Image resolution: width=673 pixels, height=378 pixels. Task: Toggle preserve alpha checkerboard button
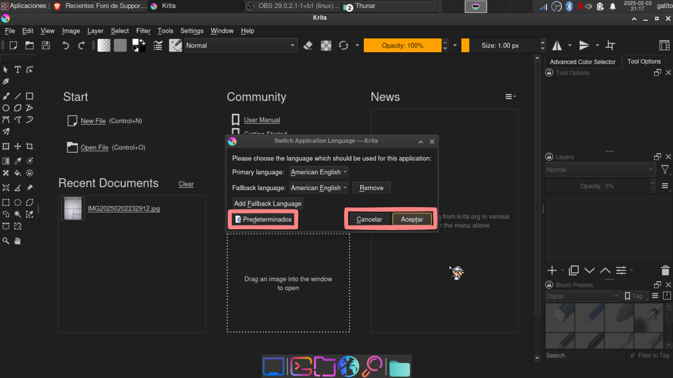point(326,45)
